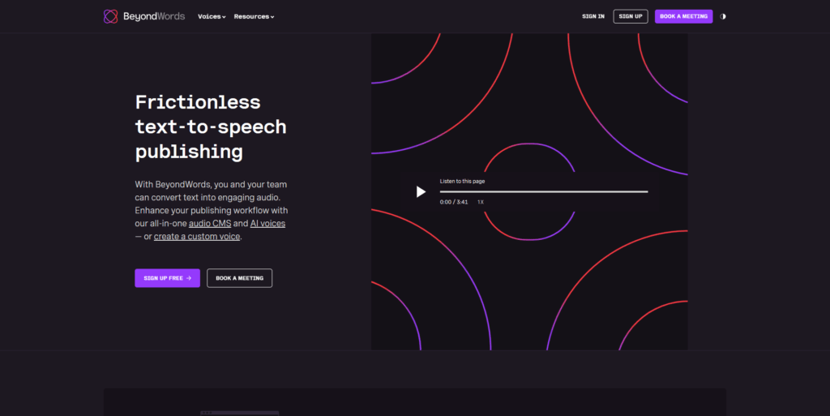
Task: Click the Listen to this page label
Action: [x=462, y=181]
